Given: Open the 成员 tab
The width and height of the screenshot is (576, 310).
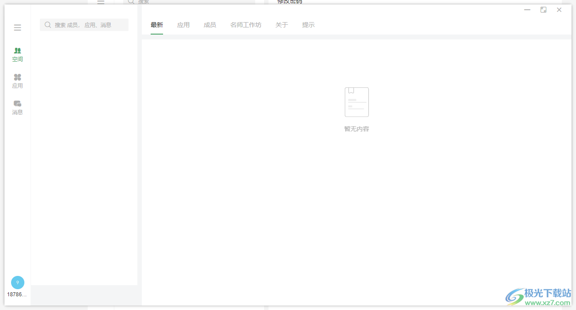Looking at the screenshot, I should click(x=210, y=24).
